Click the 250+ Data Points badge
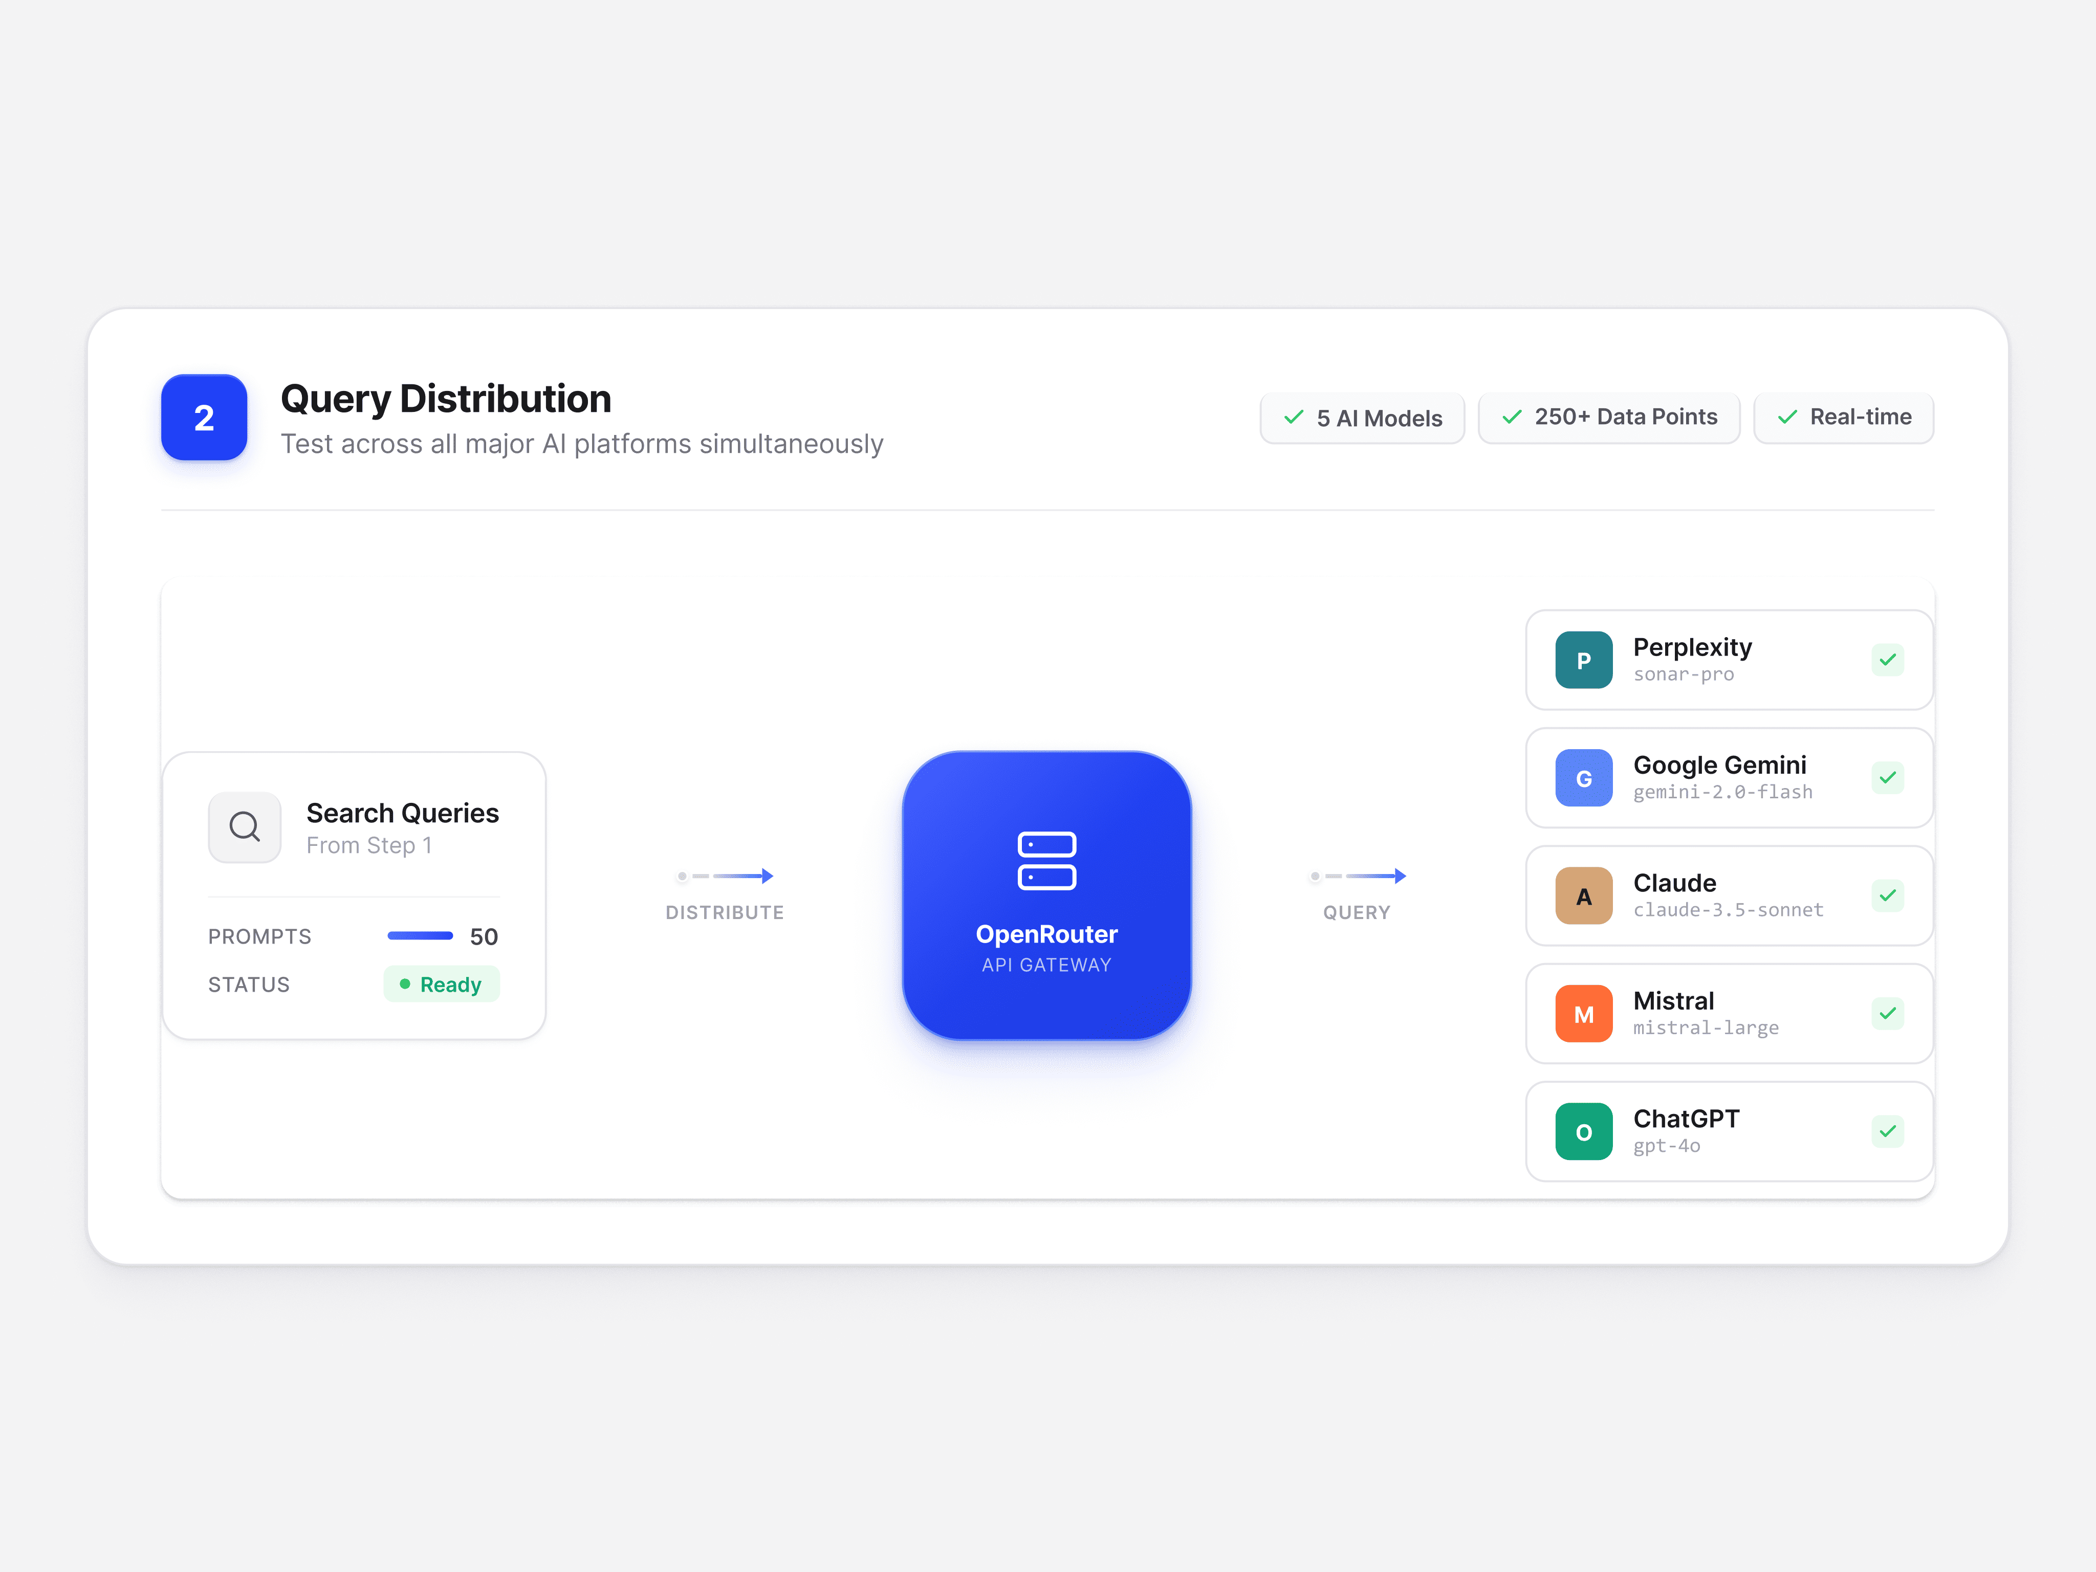The width and height of the screenshot is (2096, 1572). 1608,418
